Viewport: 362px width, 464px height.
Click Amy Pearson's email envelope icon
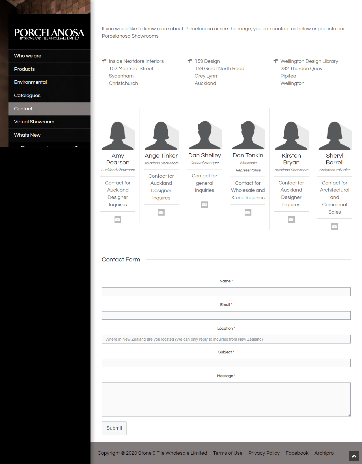118,219
